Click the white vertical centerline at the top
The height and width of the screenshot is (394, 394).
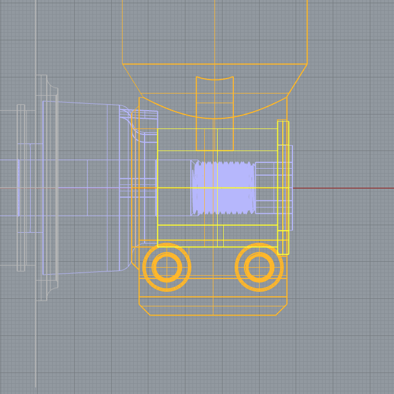point(214,32)
